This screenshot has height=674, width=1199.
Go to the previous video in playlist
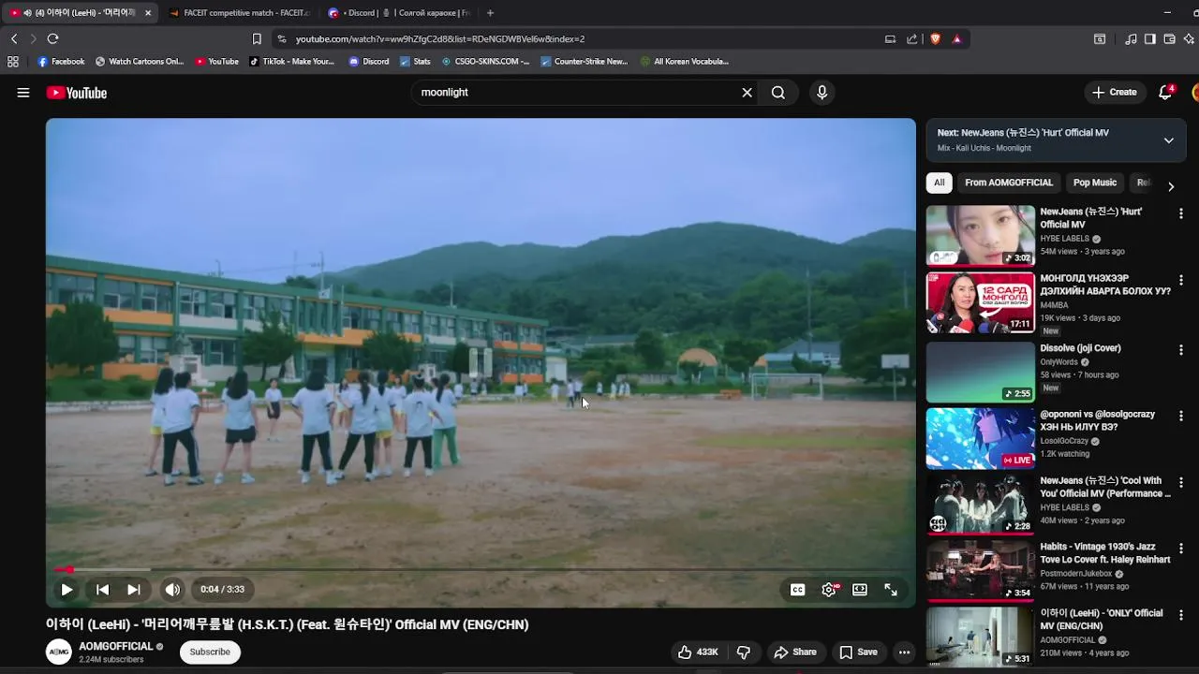click(102, 590)
